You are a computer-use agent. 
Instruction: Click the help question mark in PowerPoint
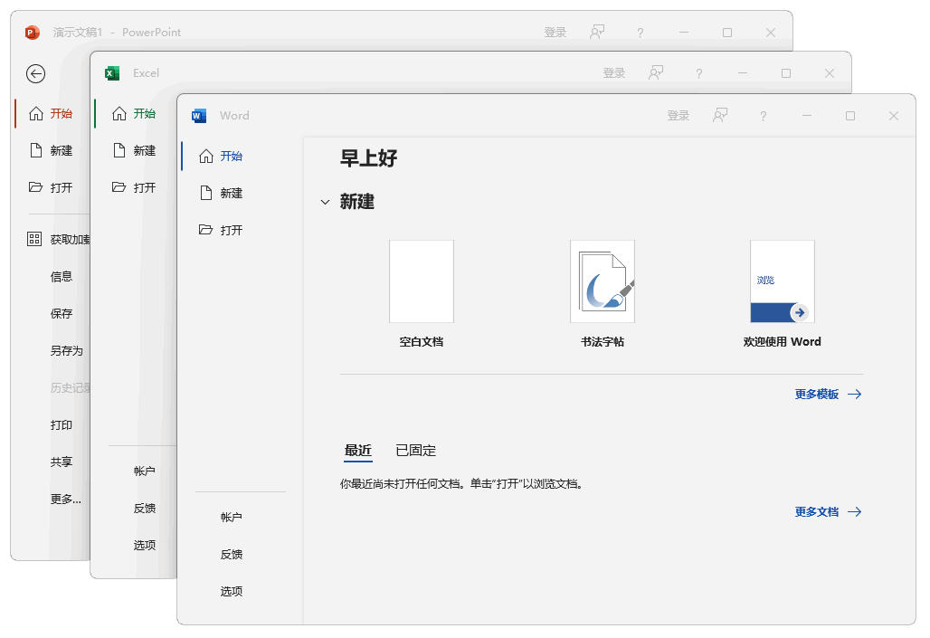tap(641, 33)
